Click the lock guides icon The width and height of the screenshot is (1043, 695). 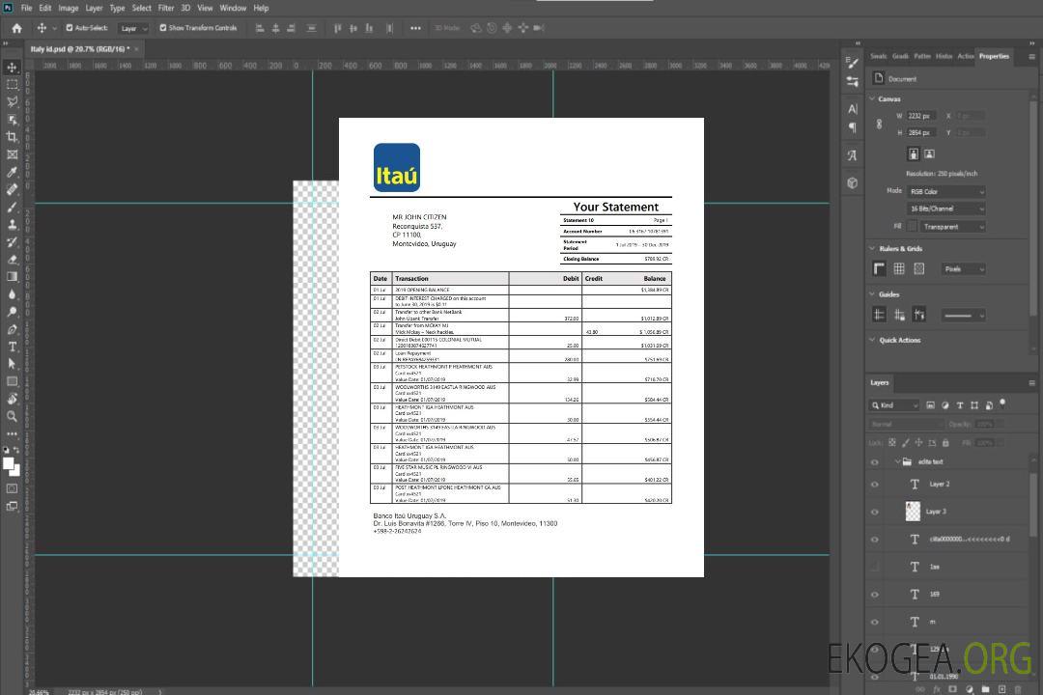[899, 315]
